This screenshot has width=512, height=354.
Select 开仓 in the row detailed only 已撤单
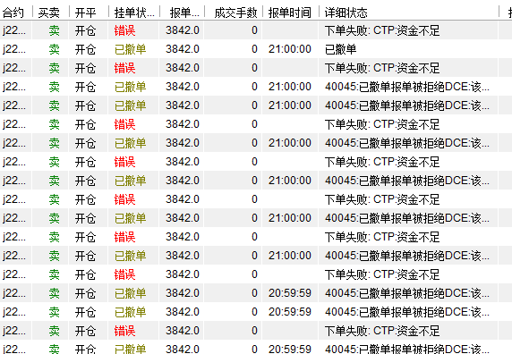86,49
